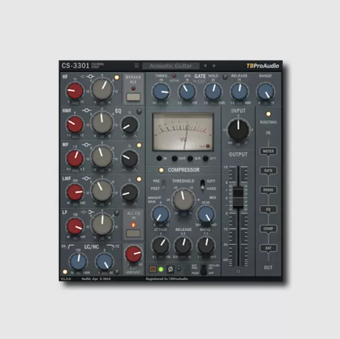340x339 pixels.
Task: Click the TBProAudio logo
Action: tap(262, 66)
